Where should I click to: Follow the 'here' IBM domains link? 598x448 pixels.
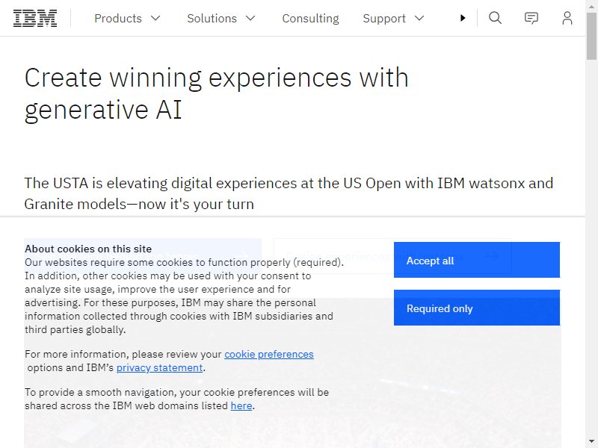click(x=241, y=405)
